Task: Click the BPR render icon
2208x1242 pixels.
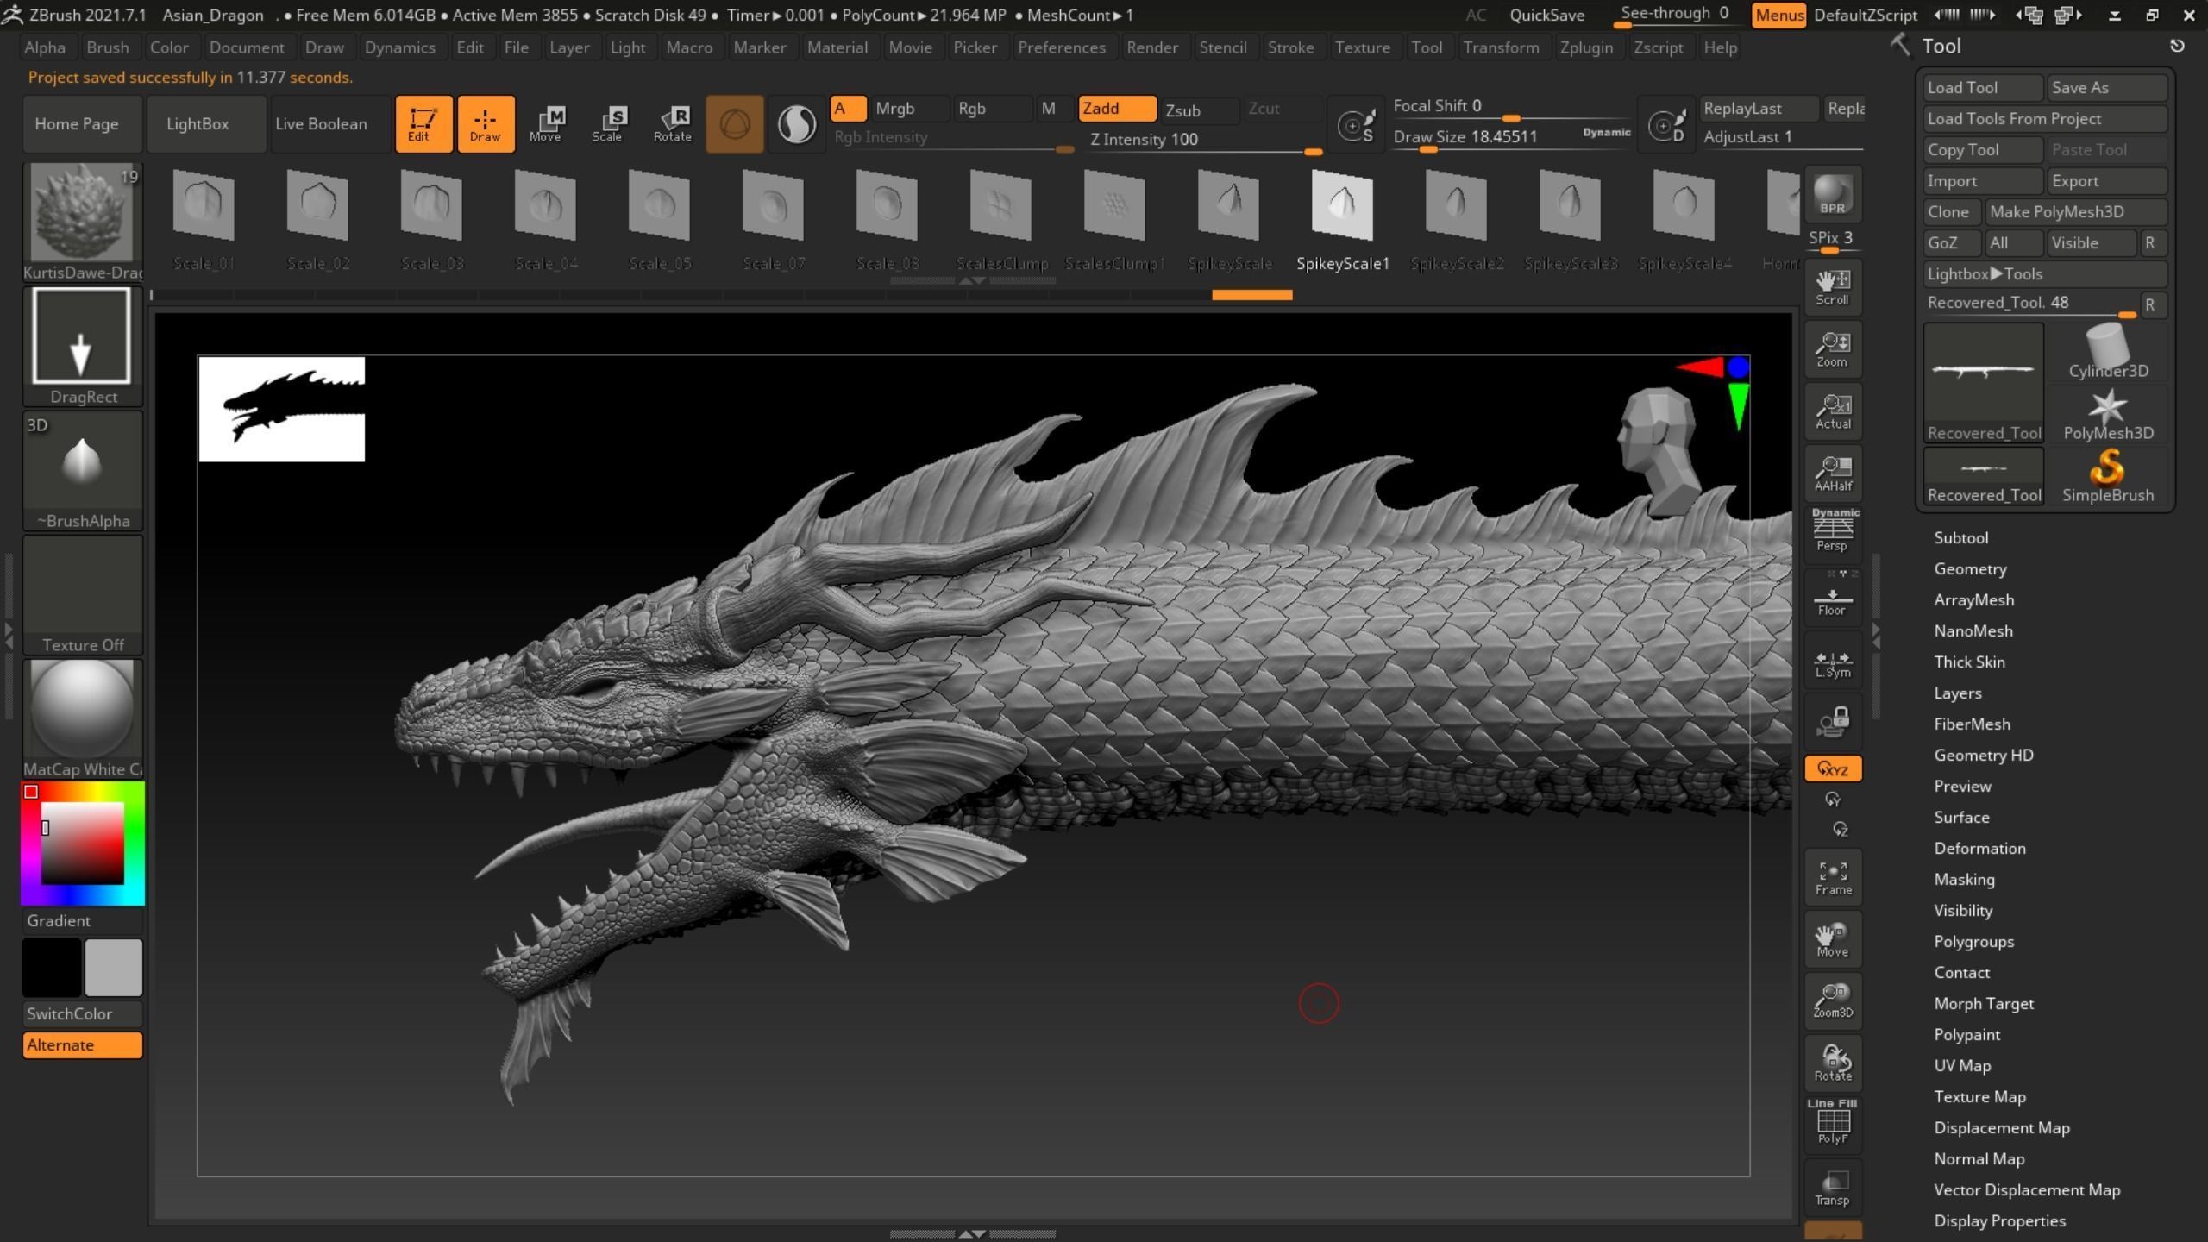Action: [1833, 196]
